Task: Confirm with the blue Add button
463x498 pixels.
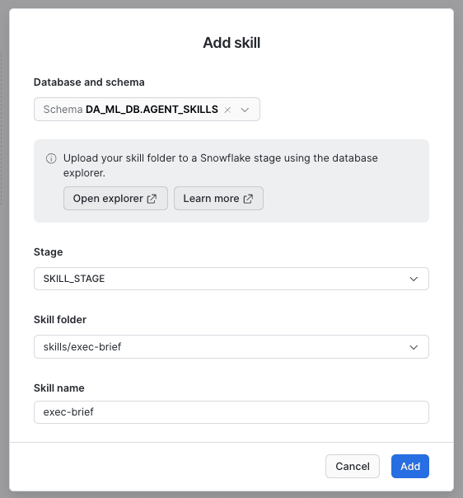Action: [x=410, y=466]
